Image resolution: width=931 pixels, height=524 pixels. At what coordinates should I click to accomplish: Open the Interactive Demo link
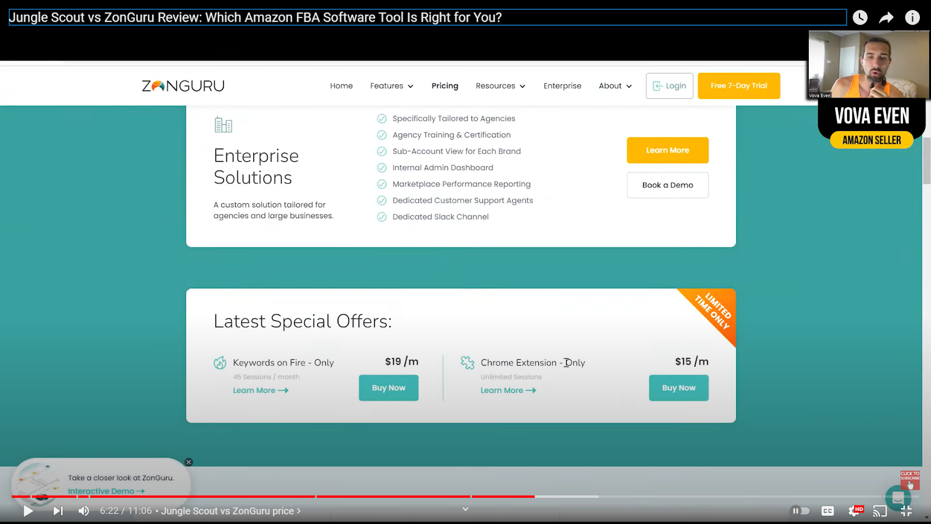pos(106,491)
